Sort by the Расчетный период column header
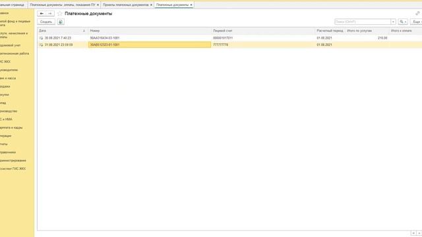 (x=330, y=31)
